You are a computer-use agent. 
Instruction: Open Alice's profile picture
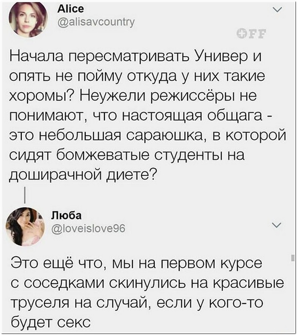coord(28,20)
